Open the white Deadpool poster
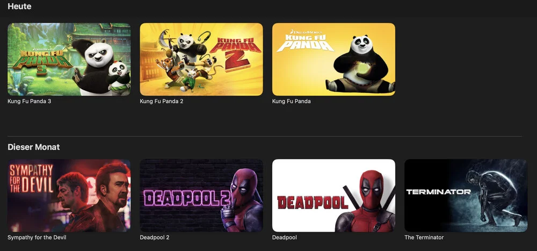 [333, 196]
